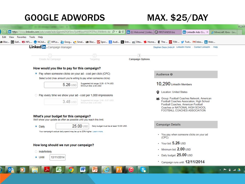The width and height of the screenshot is (245, 184).
Task: Go to step 2 Targeting
Action: [94, 57]
